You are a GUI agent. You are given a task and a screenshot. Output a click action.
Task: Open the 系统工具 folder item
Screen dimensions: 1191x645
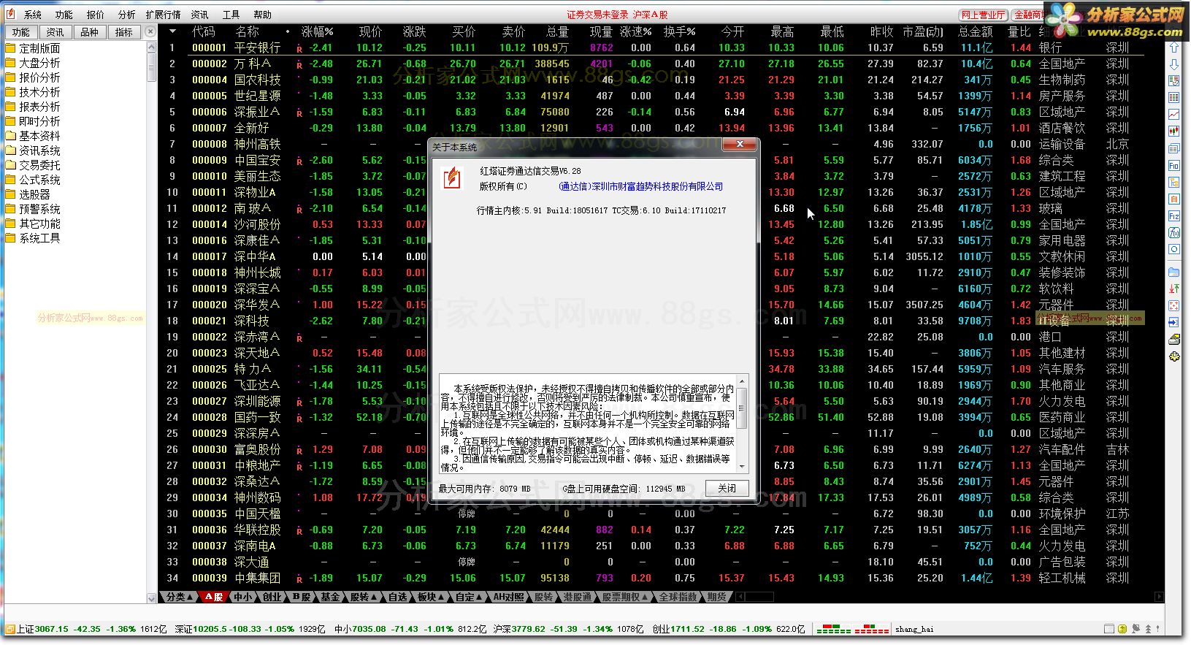[x=34, y=238]
